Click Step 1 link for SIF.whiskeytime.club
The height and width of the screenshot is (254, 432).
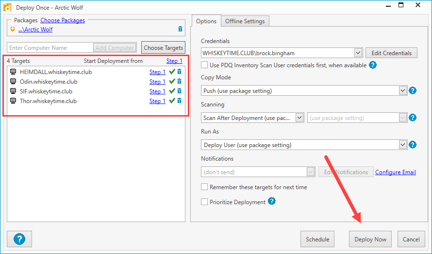point(157,91)
